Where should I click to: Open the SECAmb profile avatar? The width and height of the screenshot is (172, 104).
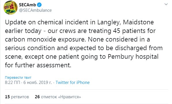(10, 7)
